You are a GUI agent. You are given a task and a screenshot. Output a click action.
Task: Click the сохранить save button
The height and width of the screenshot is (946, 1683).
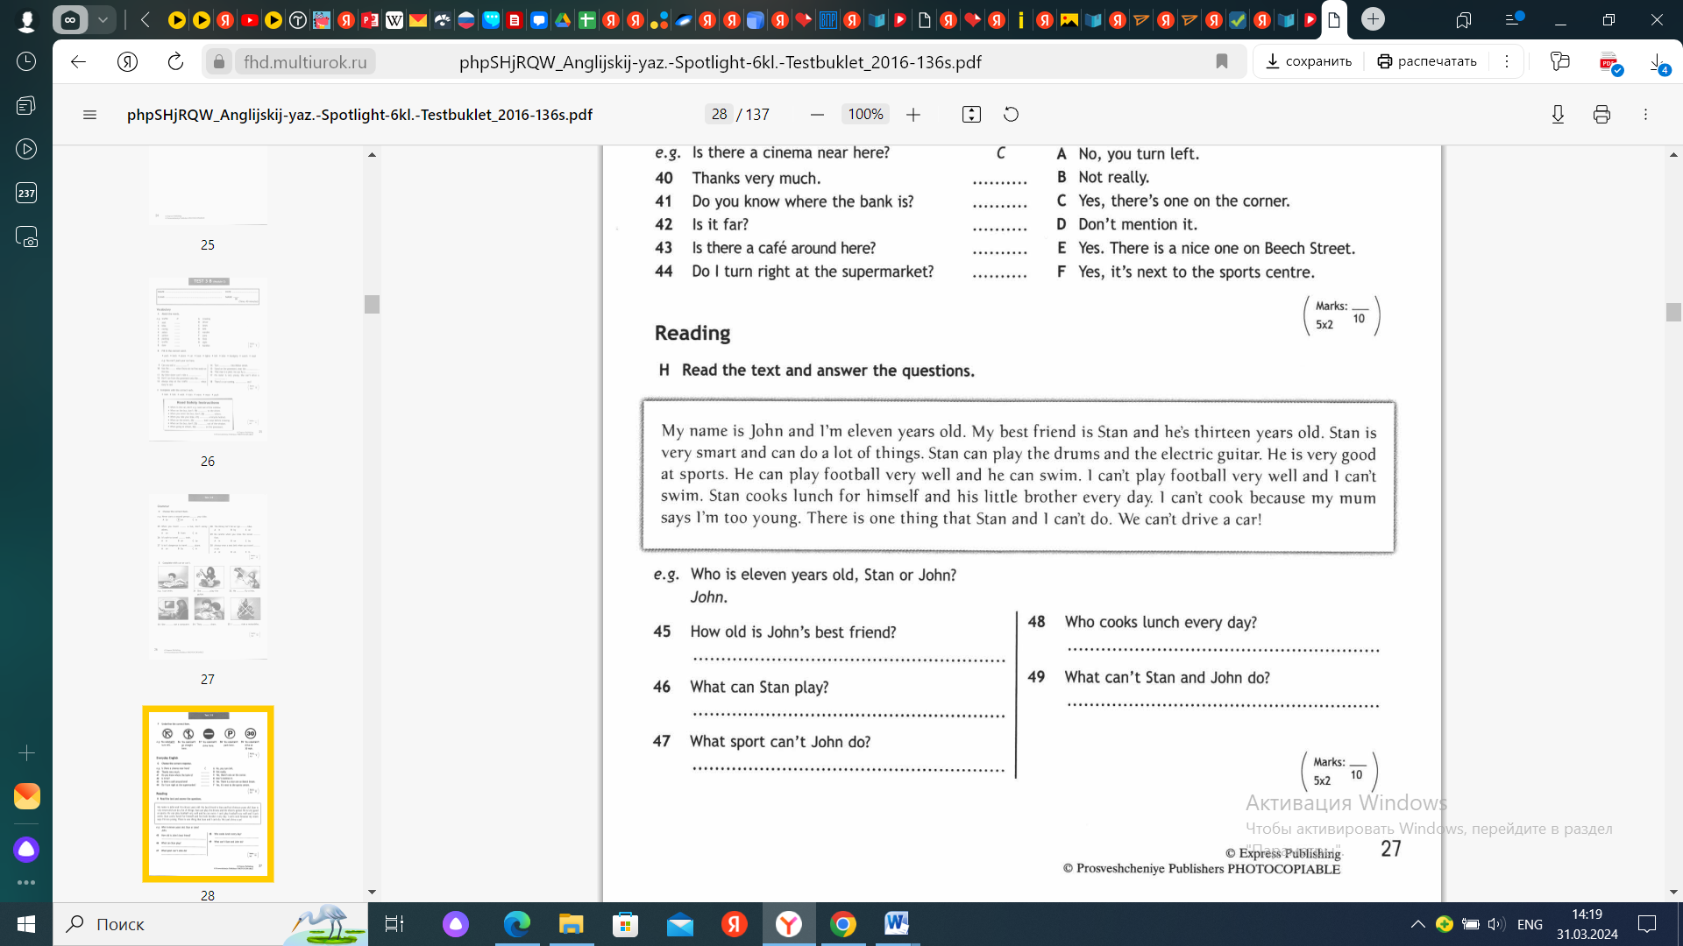tap(1309, 61)
